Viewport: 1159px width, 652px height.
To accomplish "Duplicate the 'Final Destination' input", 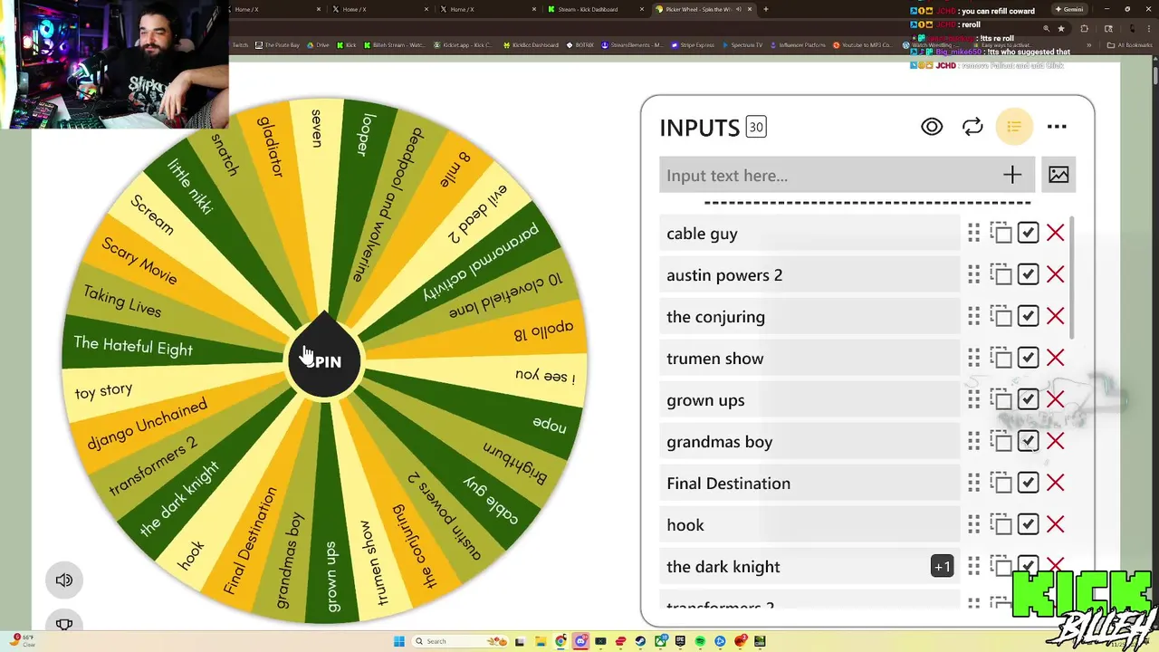I will [x=1001, y=483].
